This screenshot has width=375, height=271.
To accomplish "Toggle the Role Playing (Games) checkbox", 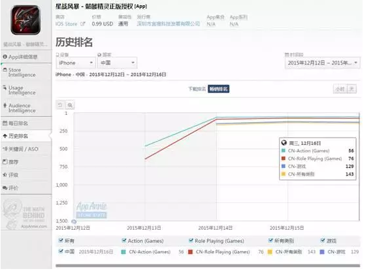I will [x=191, y=240].
